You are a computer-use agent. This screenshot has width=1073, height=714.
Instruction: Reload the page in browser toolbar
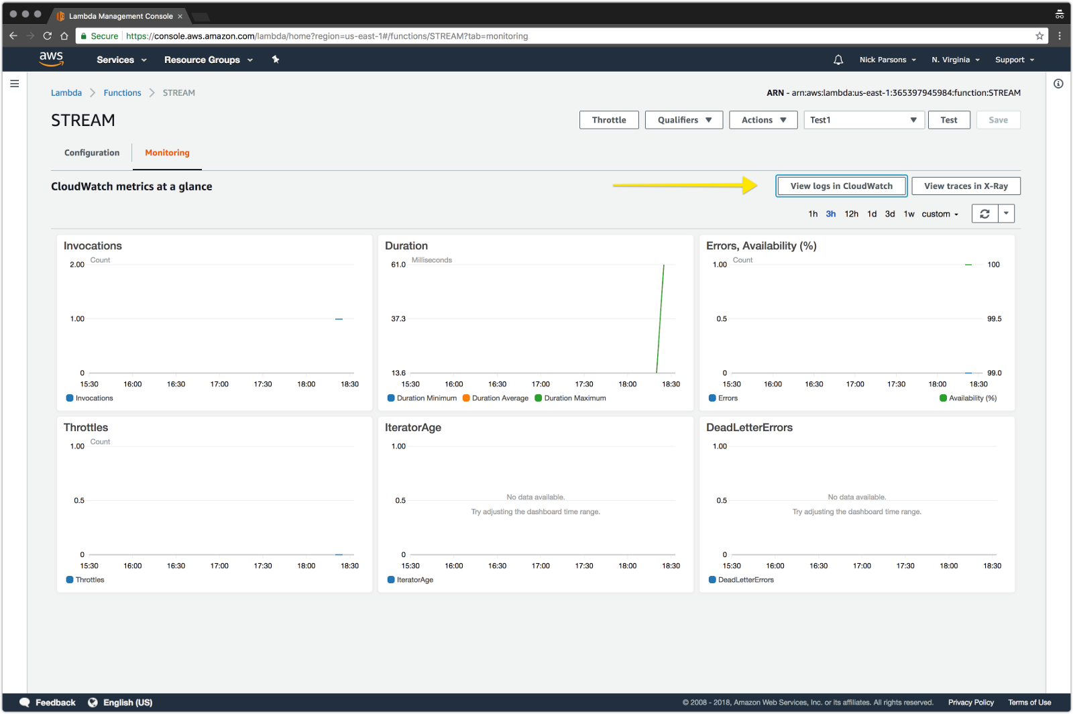(x=47, y=36)
